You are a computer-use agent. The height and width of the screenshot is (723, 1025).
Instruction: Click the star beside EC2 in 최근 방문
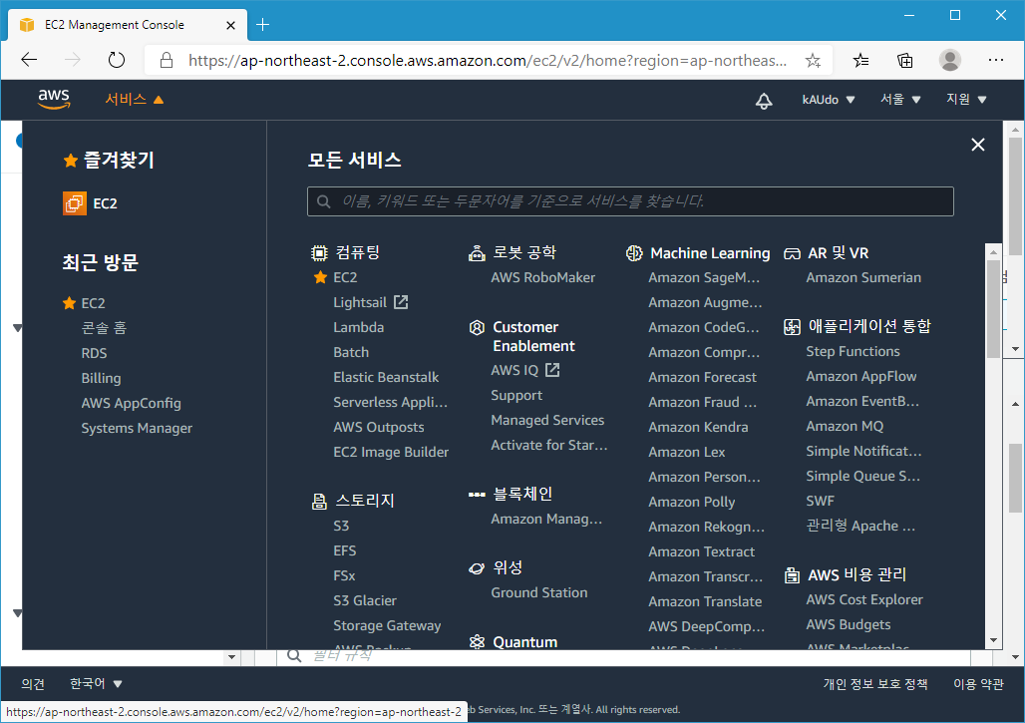point(69,303)
